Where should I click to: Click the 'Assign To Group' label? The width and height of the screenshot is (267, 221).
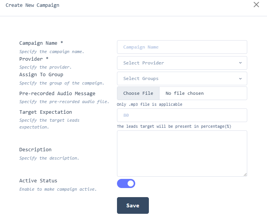click(41, 75)
